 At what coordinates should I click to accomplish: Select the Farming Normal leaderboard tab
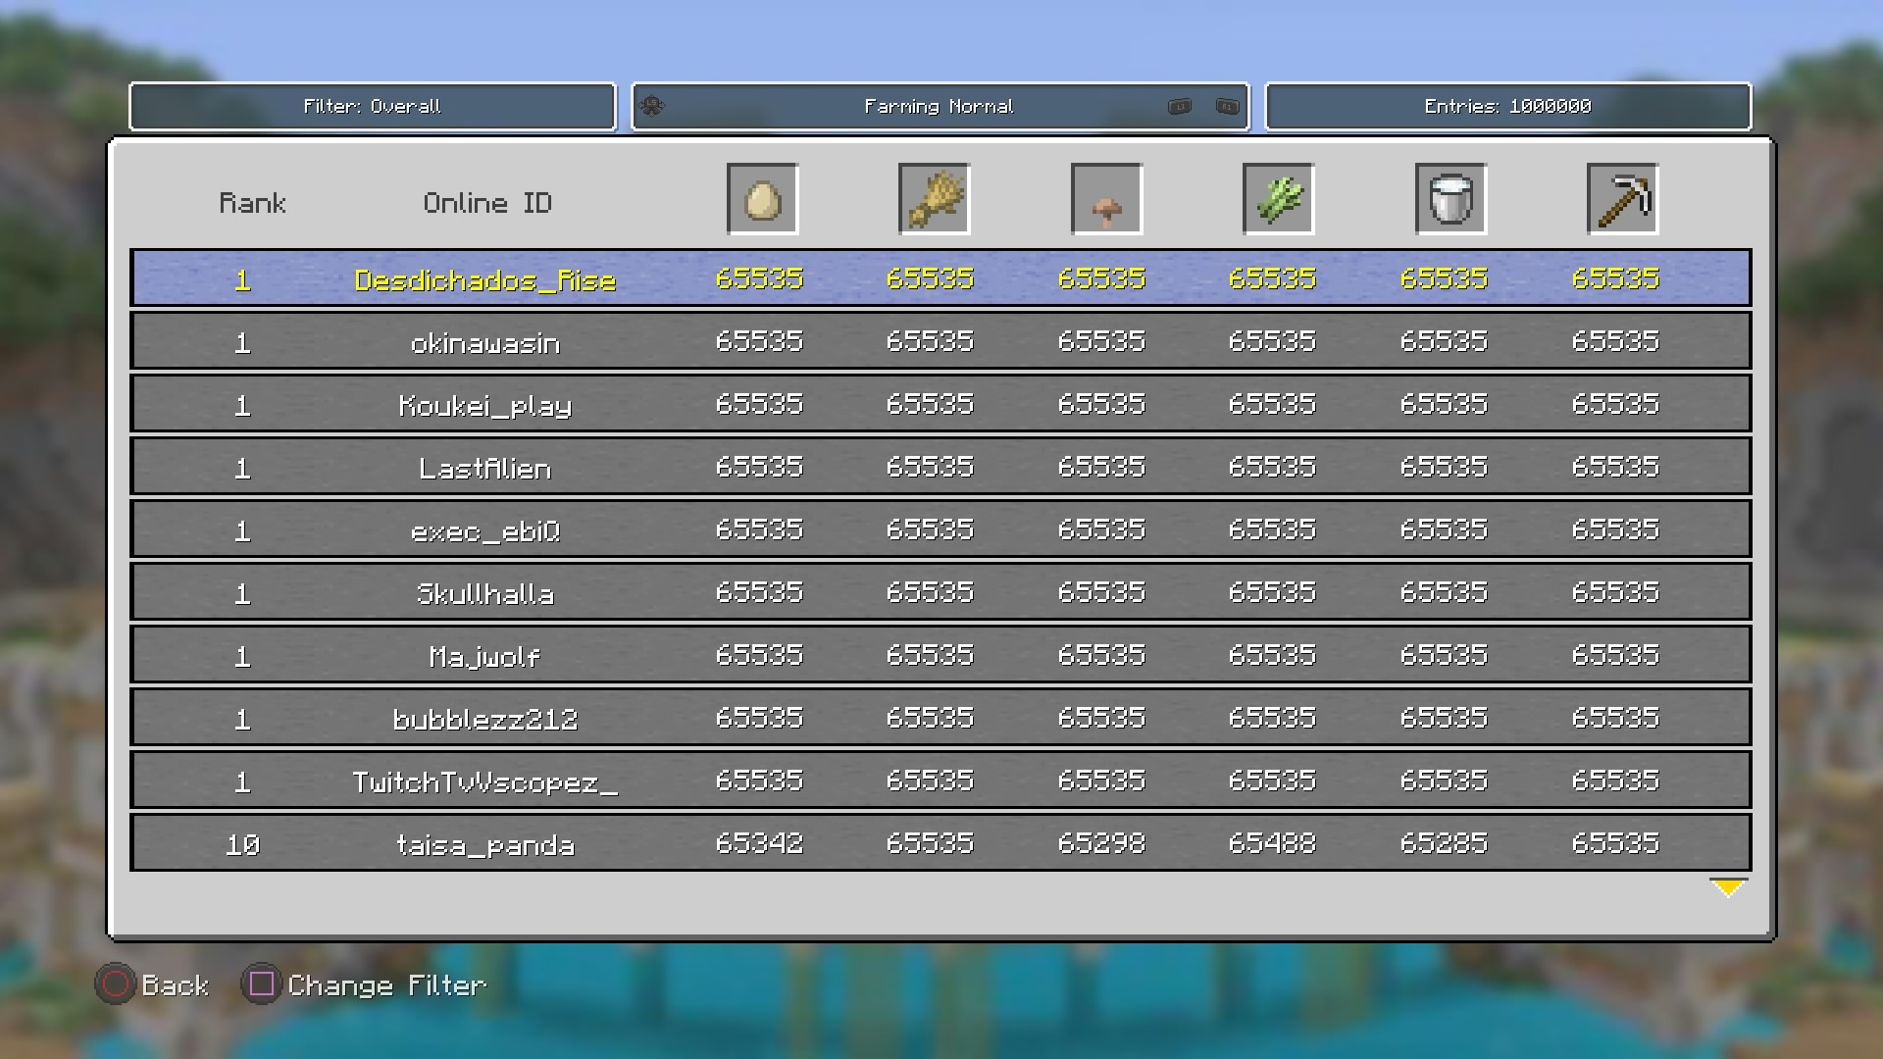[941, 107]
